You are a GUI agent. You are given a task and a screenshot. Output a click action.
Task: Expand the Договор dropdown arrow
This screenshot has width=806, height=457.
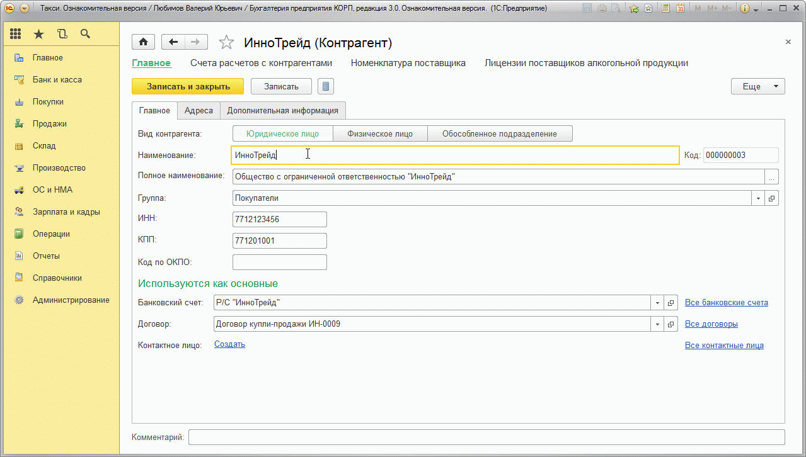tap(657, 324)
